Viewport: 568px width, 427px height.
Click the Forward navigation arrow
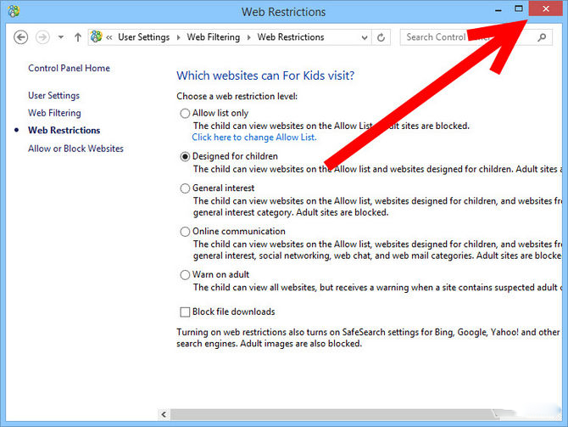42,37
